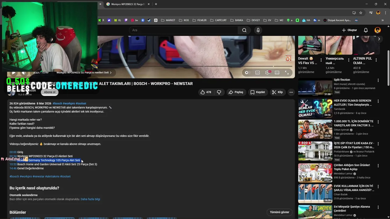Viewport: 390px width, 219px height.
Task: Click the 'Klip' clip button
Action: coord(277,92)
